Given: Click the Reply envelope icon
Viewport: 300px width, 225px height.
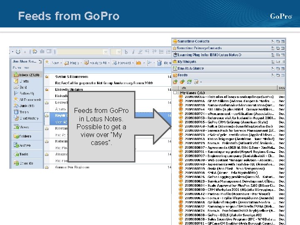Looking at the screenshot, I should pyautogui.click(x=67, y=63).
